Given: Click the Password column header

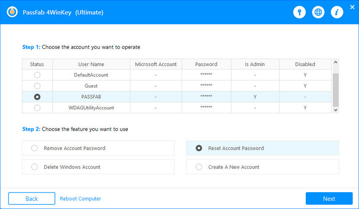Looking at the screenshot, I should 206,64.
